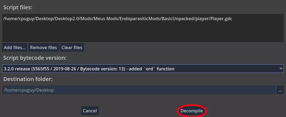
Task: Select the 3.2.0 release bytecode text
Action: click(89, 69)
